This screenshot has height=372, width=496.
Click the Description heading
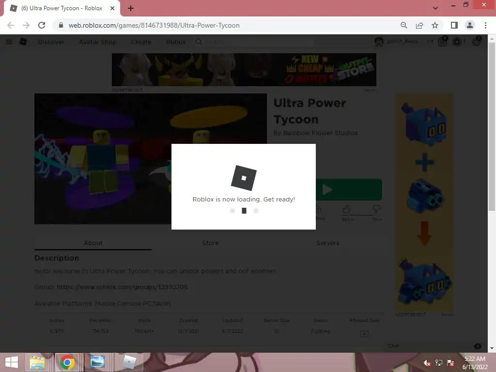[x=57, y=258]
